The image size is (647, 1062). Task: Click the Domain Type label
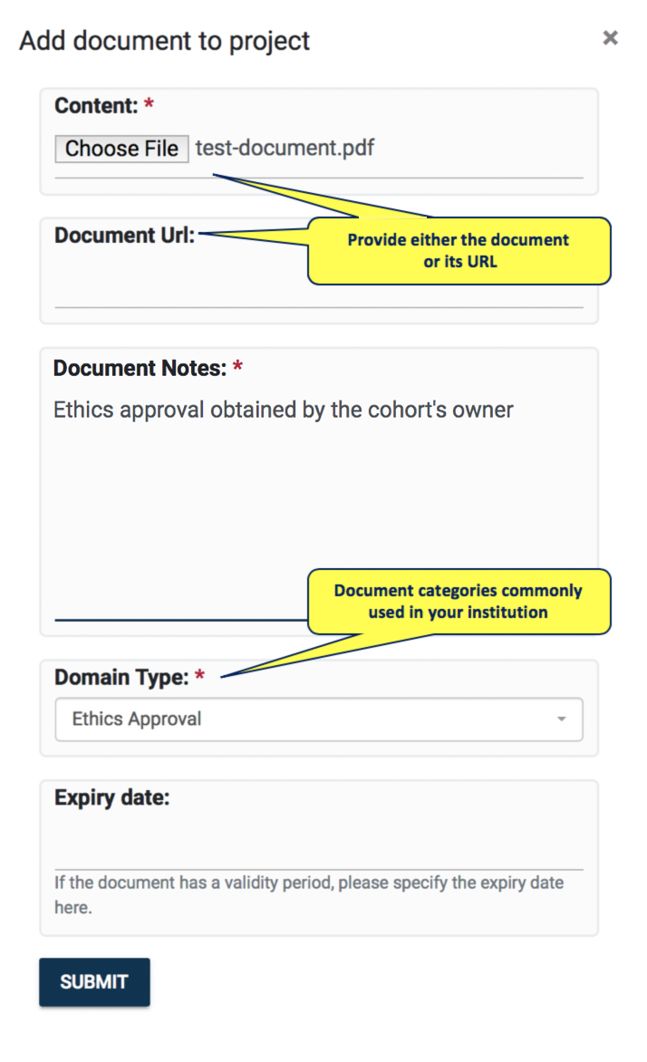121,677
